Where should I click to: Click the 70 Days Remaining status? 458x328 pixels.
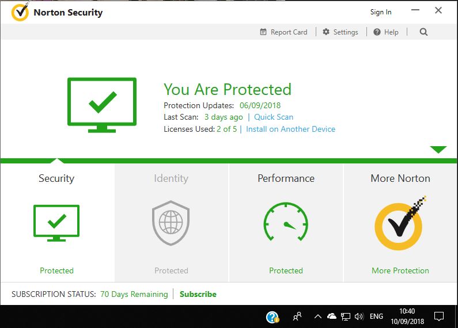[x=134, y=294]
